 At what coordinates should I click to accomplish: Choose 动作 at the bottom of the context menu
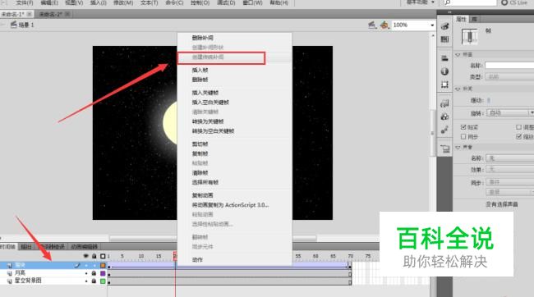[197, 259]
